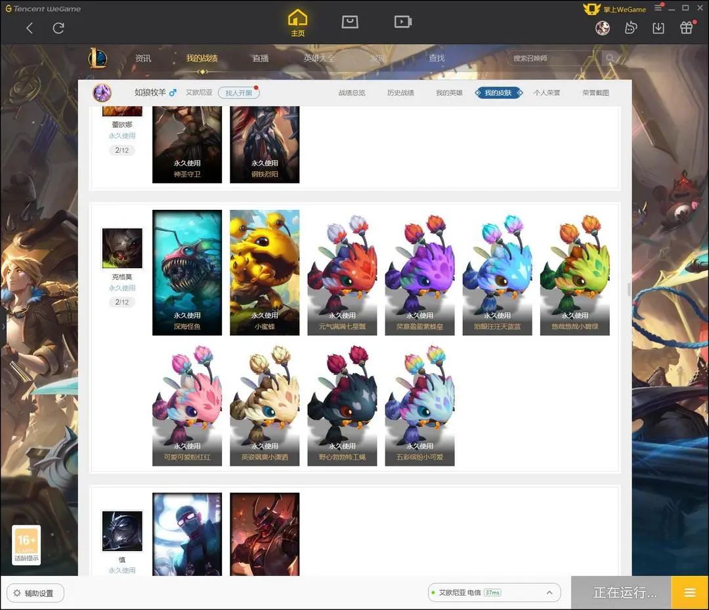Open the 主页 home icon

[x=297, y=23]
